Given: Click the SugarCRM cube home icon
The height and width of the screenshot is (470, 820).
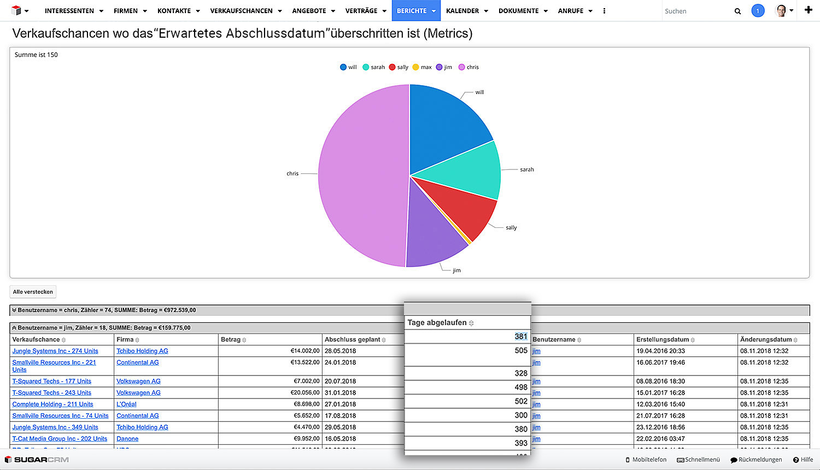Looking at the screenshot, I should point(16,10).
